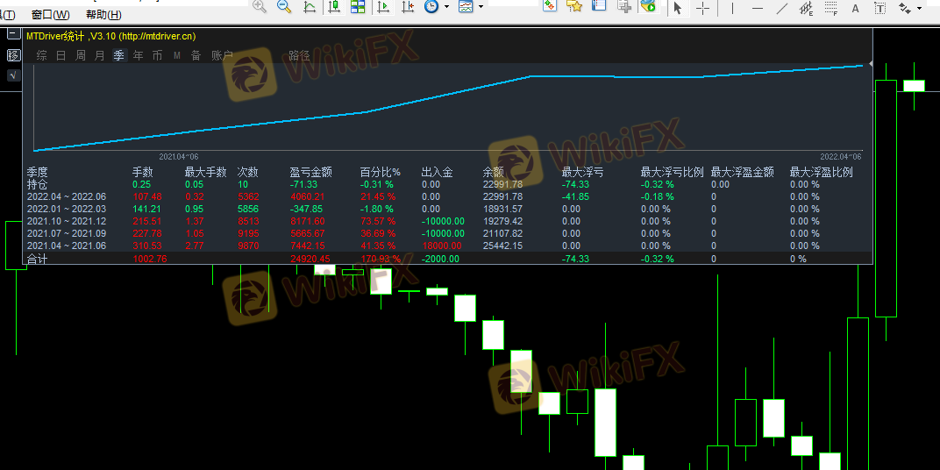Collapse the panel with the minus button
The height and width of the screenshot is (470, 940).
coord(13,35)
